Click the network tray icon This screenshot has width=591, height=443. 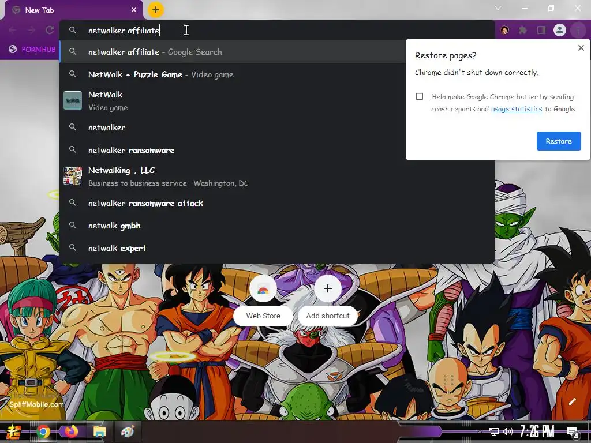494,431
